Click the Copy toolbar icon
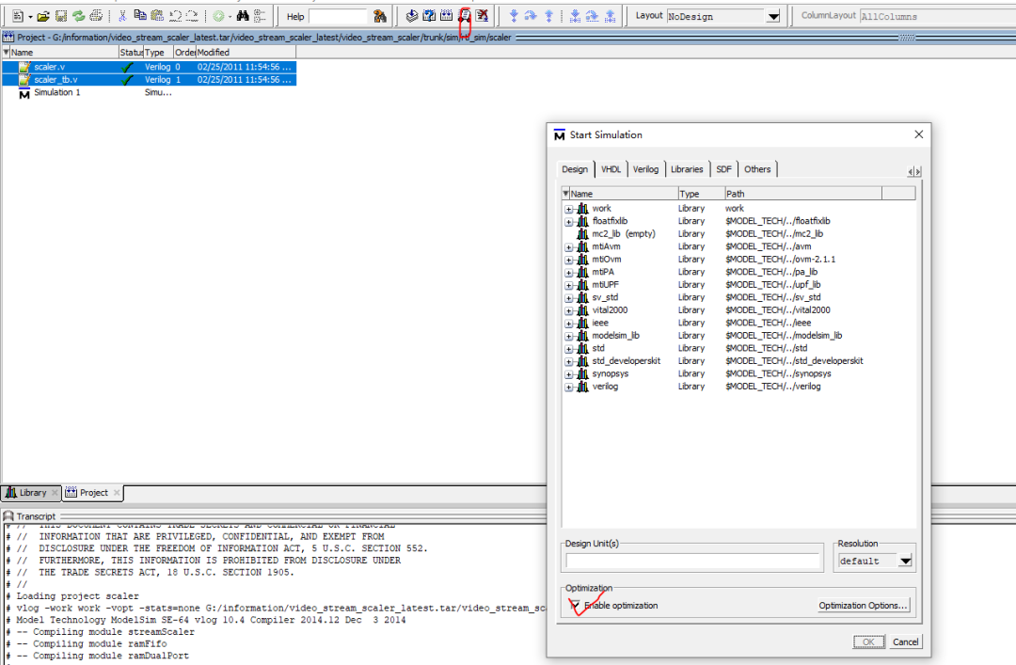 tap(140, 16)
